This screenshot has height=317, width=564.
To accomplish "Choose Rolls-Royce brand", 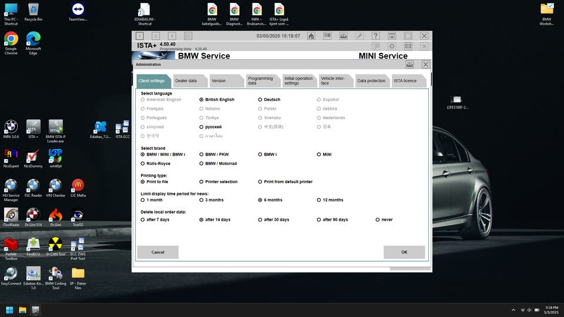I will [x=143, y=164].
